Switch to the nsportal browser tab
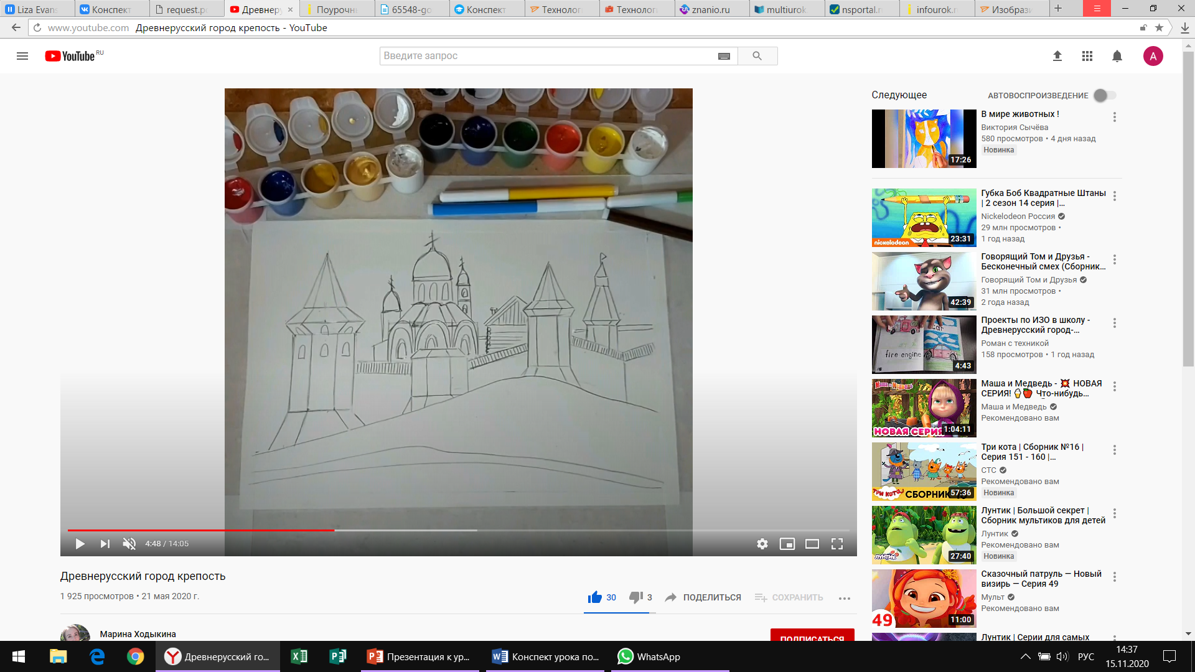The height and width of the screenshot is (672, 1195). [x=862, y=9]
